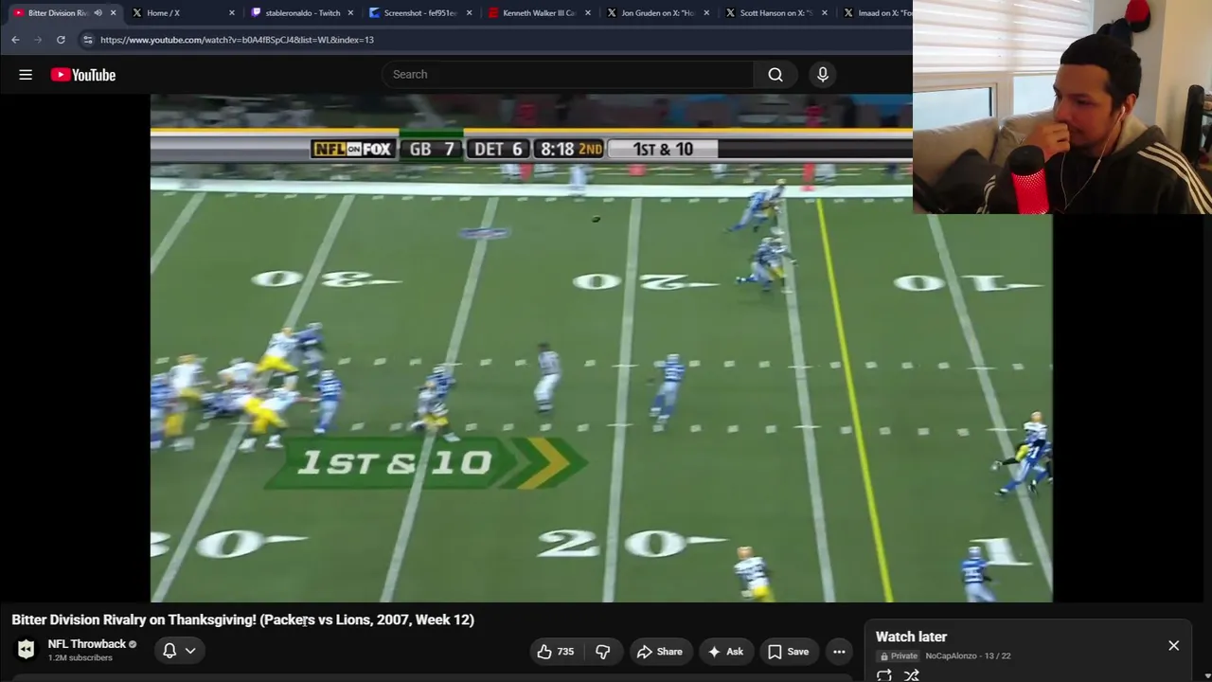Go forward in browser history
Screen dimensions: 1212x682
click(x=38, y=40)
